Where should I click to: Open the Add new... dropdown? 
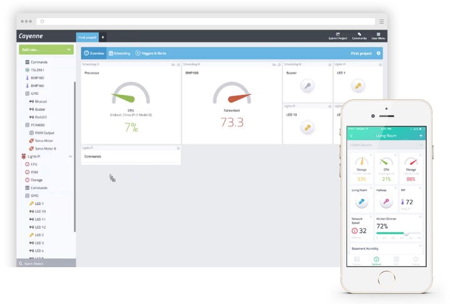(x=46, y=49)
